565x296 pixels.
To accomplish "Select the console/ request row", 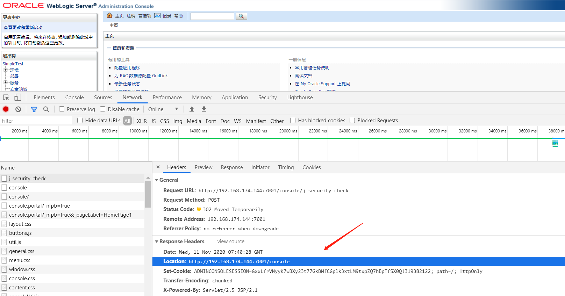I will (72, 196).
